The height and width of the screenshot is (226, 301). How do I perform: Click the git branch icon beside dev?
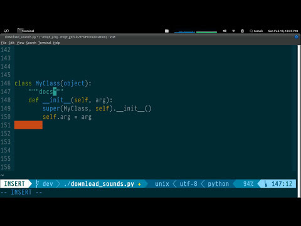(37, 184)
